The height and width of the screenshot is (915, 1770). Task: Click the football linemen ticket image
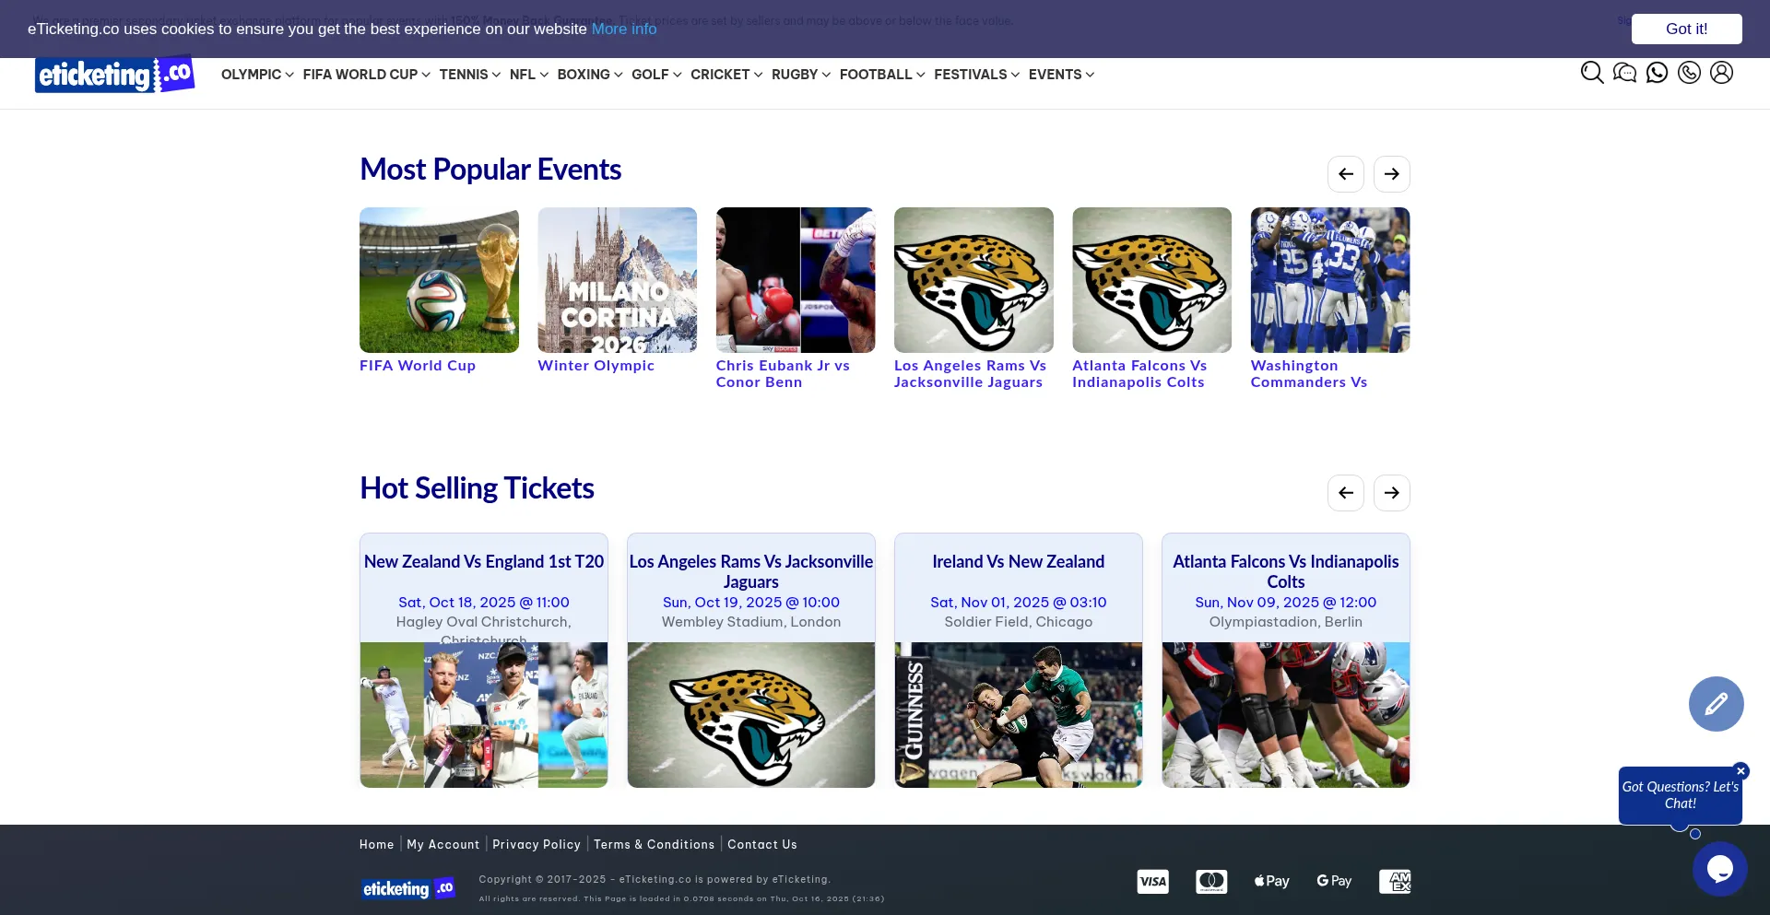(1286, 715)
